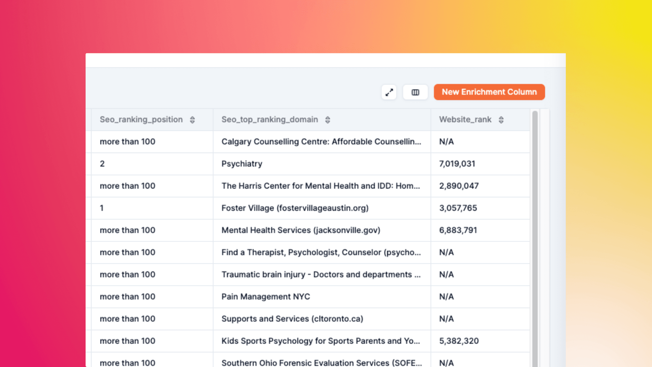The width and height of the screenshot is (652, 367).
Task: Click the Foster Village (fostervillageaustin.org) cell
Action: 295,208
